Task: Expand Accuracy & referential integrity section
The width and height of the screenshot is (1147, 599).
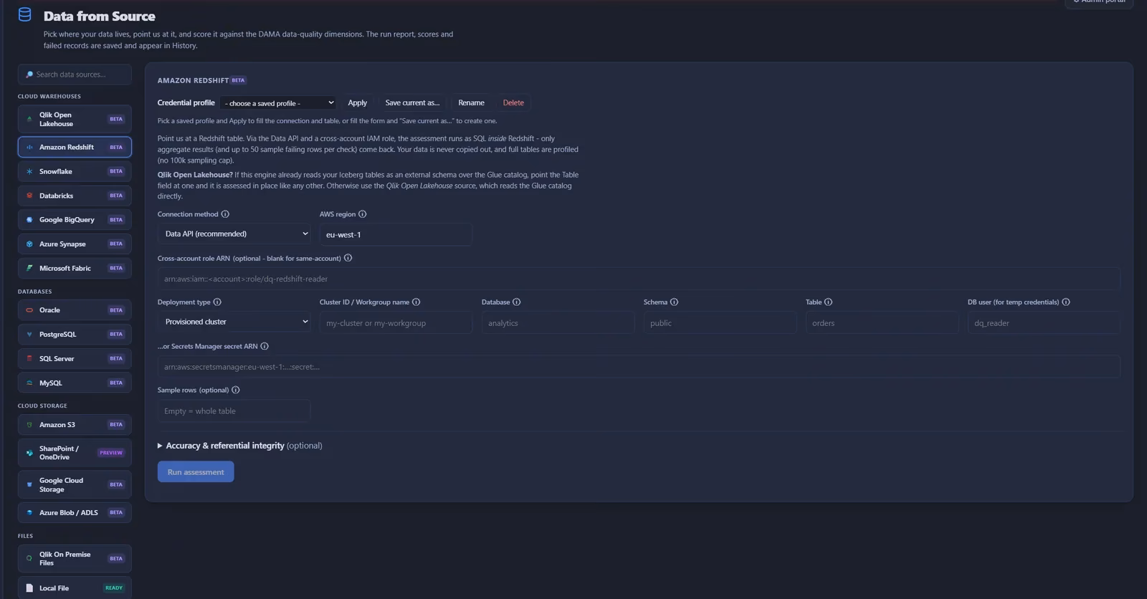Action: point(239,446)
